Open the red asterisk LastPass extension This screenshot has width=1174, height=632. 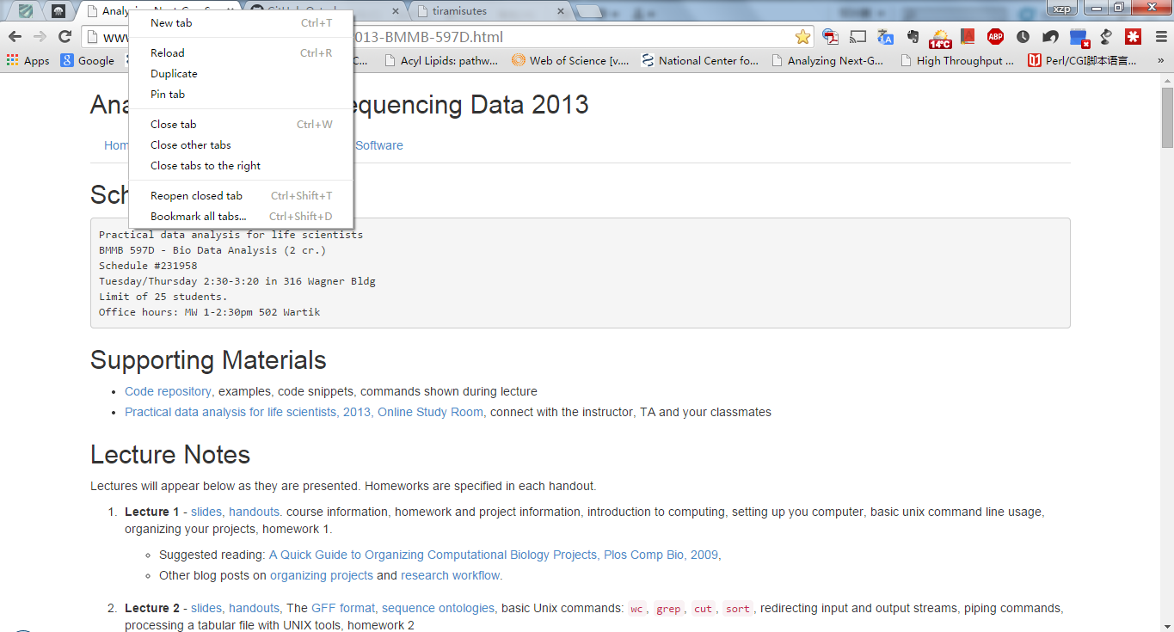click(1134, 36)
